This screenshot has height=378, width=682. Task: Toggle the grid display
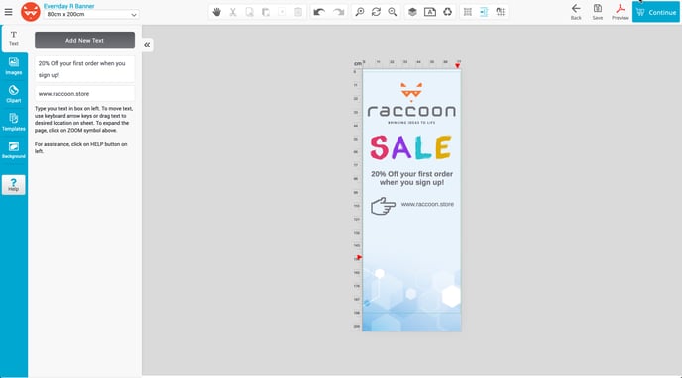[x=468, y=12]
